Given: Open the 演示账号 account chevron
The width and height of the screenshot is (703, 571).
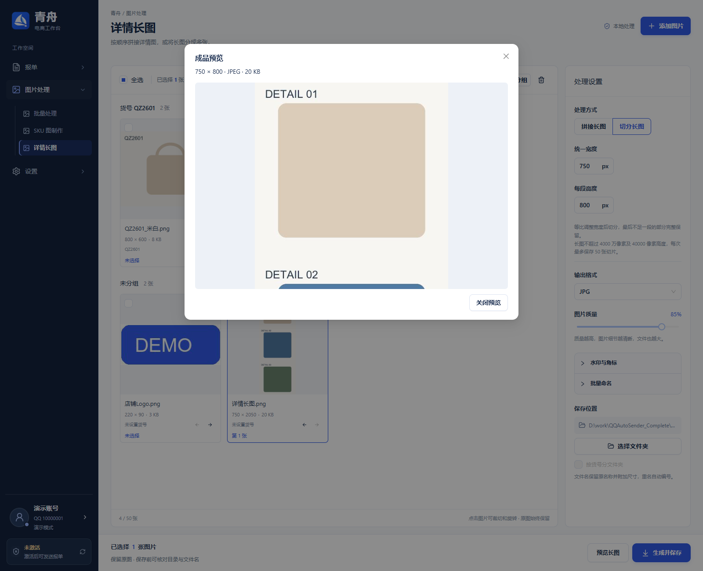Looking at the screenshot, I should (85, 517).
